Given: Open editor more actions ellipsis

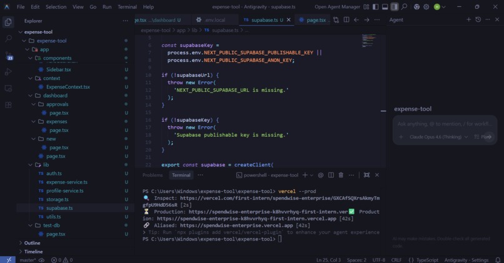Looking at the screenshot, I should point(377,20).
